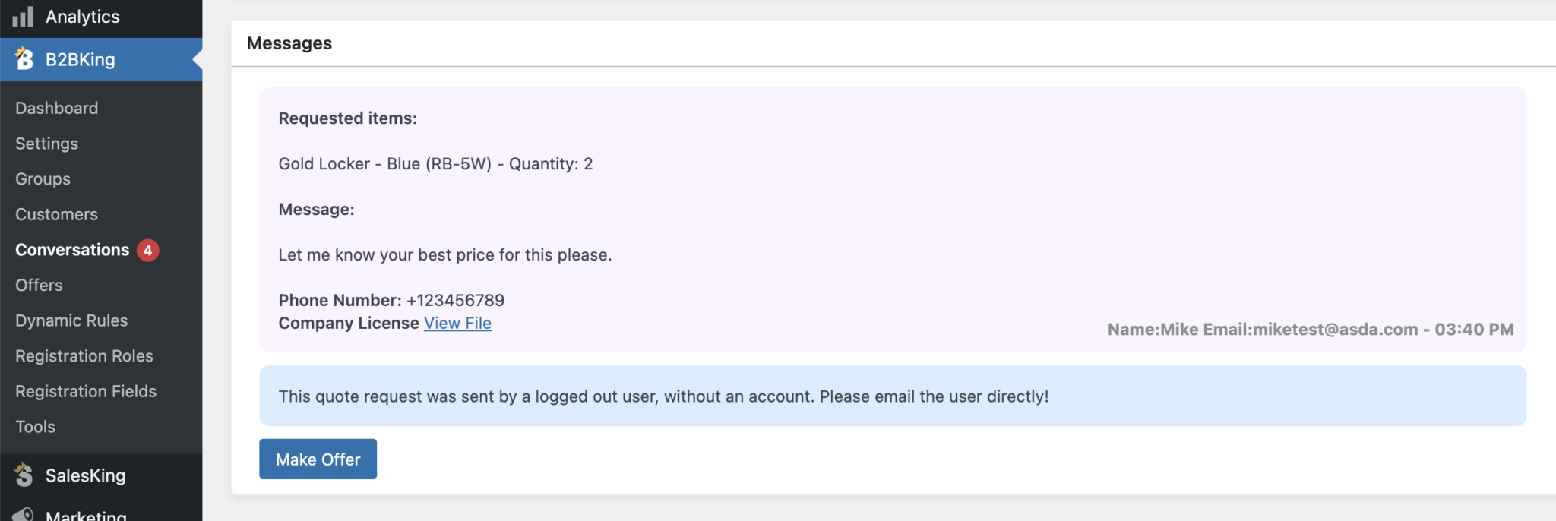The height and width of the screenshot is (521, 1556).
Task: Open the Company License View File link
Action: pos(457,323)
